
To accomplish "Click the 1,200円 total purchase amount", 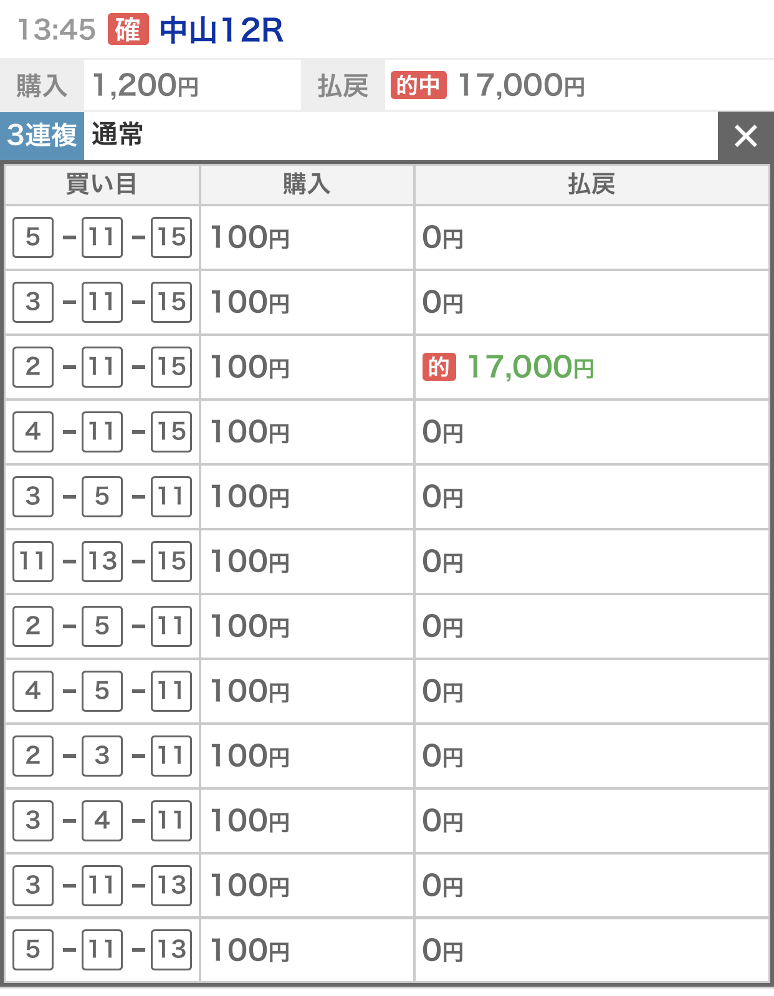I will [x=145, y=85].
